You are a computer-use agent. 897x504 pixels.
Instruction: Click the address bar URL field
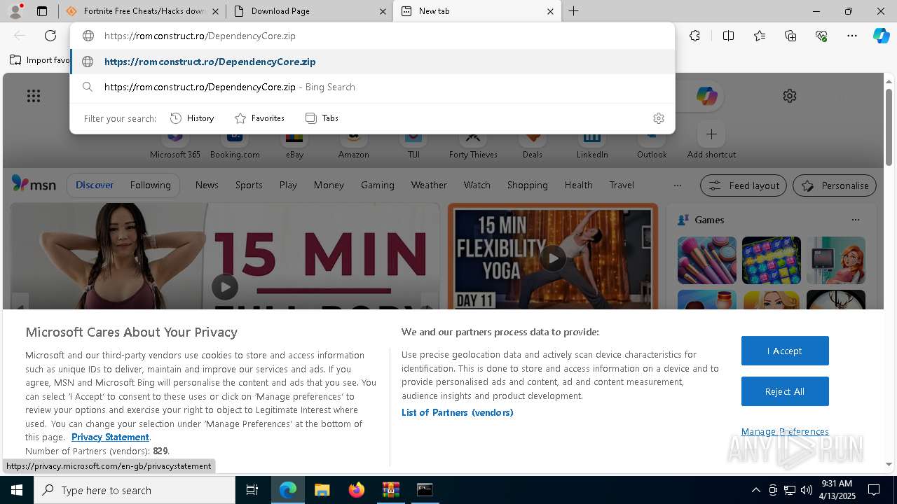tap(372, 36)
